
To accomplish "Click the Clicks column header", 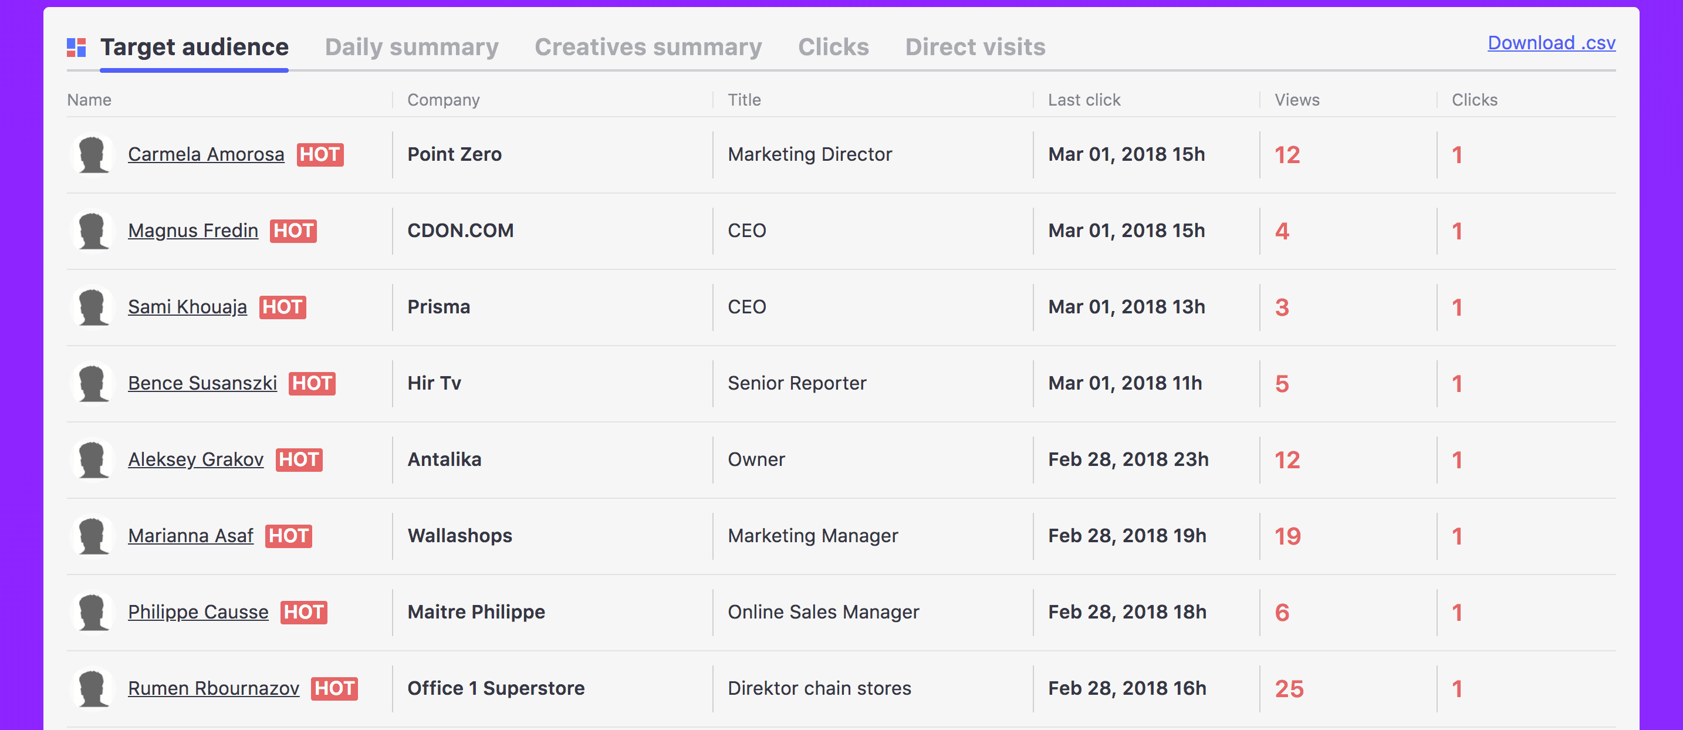I will pyautogui.click(x=1475, y=100).
